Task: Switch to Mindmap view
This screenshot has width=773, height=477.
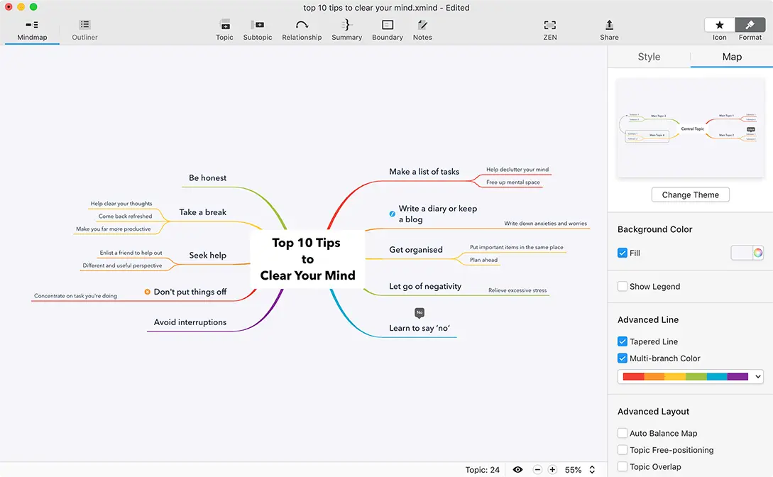Action: pyautogui.click(x=32, y=30)
